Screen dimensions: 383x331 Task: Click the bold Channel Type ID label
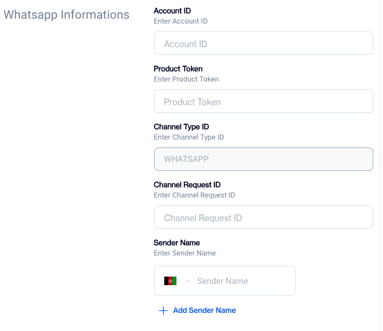181,127
